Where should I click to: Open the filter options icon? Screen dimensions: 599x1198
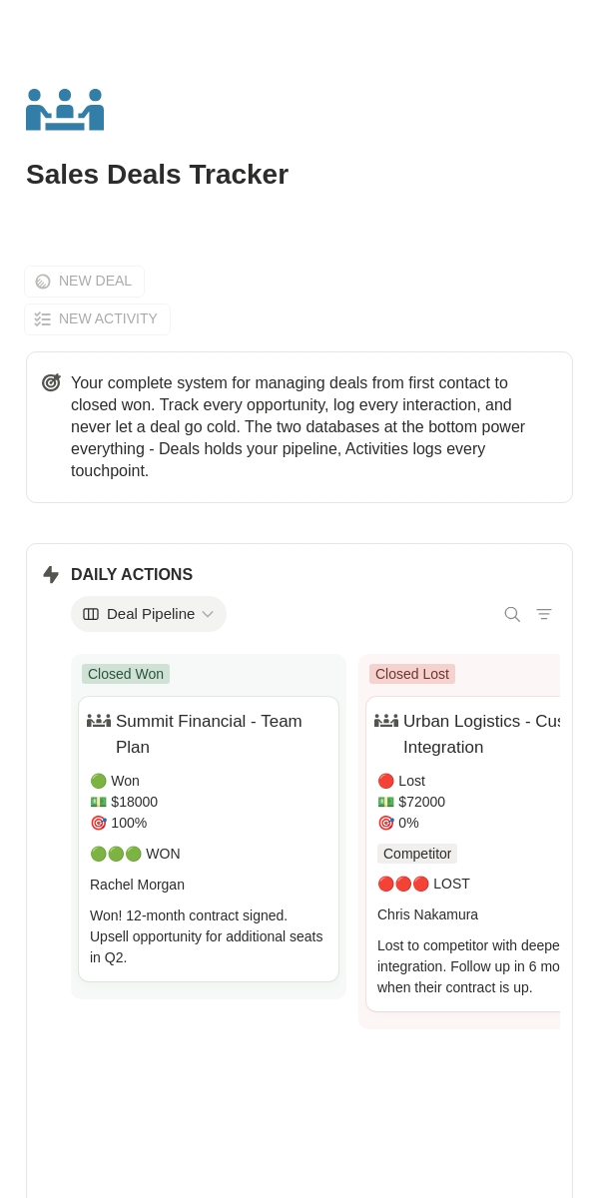[544, 614]
